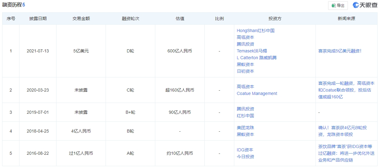
Task: Select the amount cell 5亿美元
Action: pyautogui.click(x=81, y=51)
